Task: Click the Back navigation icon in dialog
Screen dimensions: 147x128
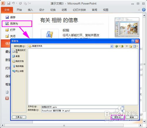Action: pos(116,46)
